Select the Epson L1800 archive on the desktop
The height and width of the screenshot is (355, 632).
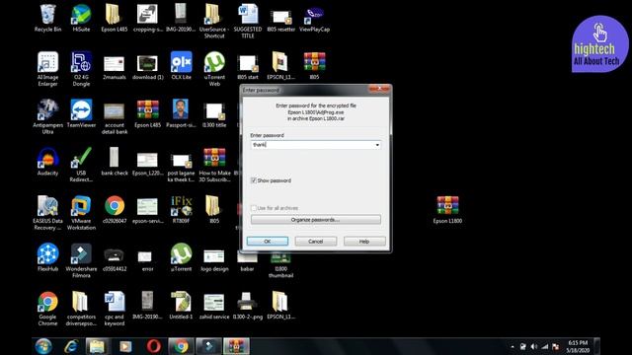(447, 209)
